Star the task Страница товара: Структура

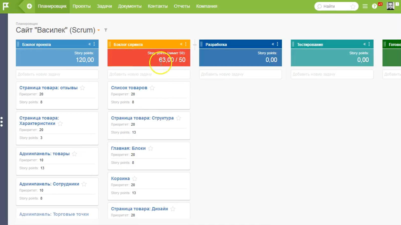tap(178, 118)
